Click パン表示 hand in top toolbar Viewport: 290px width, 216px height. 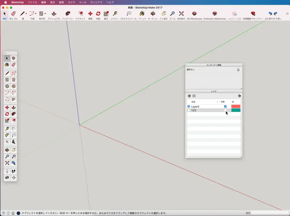pyautogui.click(x=163, y=15)
